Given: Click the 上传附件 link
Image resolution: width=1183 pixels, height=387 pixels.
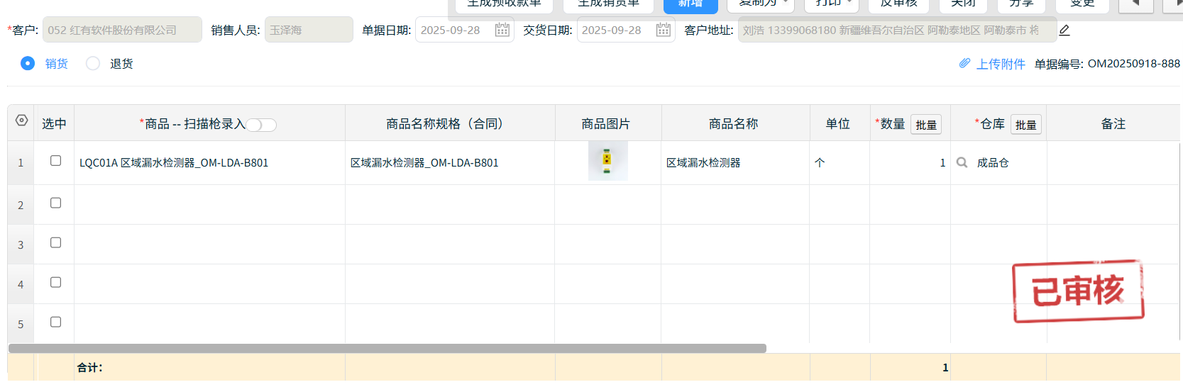Looking at the screenshot, I should [x=1000, y=64].
